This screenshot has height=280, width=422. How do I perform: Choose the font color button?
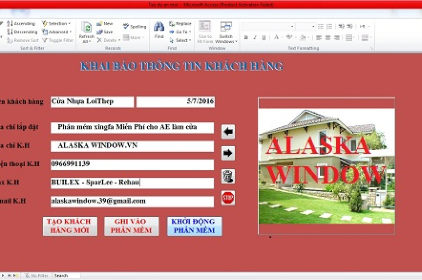[276, 37]
